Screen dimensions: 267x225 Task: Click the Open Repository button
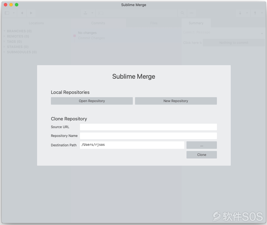(x=92, y=101)
